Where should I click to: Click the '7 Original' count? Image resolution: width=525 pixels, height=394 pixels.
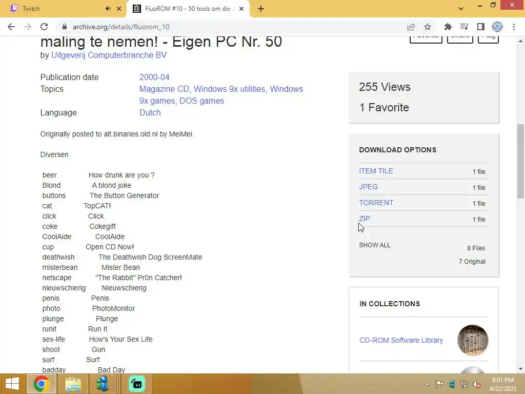[x=472, y=262]
